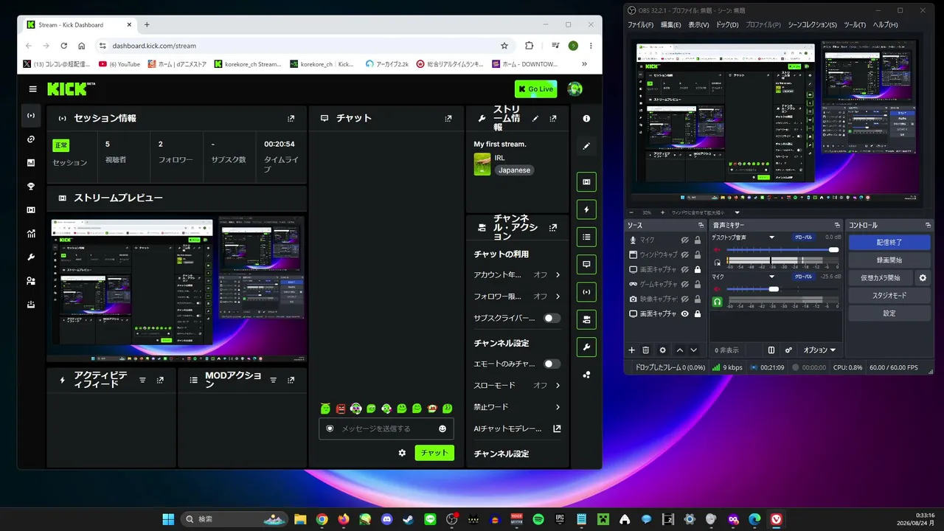Click the Kick stream preview thumbnail
This screenshot has height=531, width=944.
tap(178, 288)
